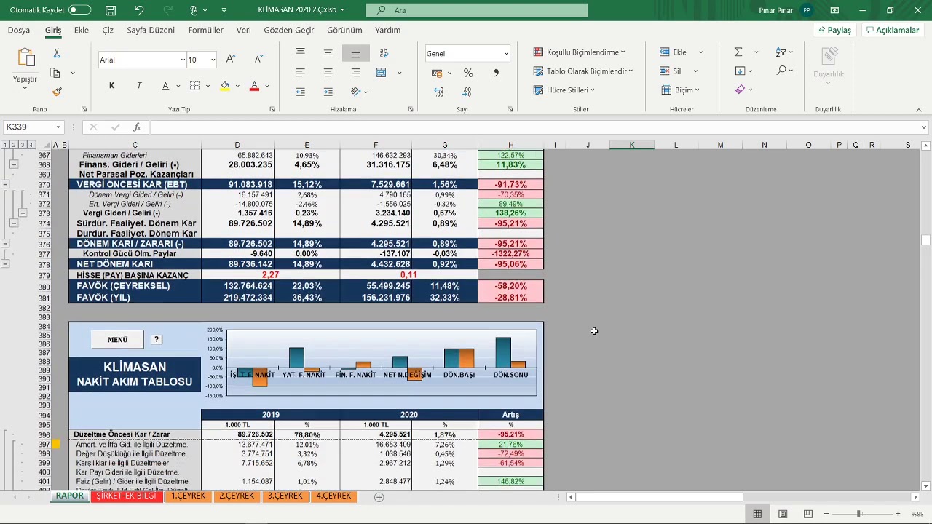Open Hücre Stilleri dropdown
The image size is (932, 524).
pyautogui.click(x=564, y=90)
